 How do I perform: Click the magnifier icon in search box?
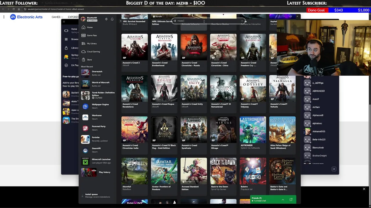coord(175,21)
